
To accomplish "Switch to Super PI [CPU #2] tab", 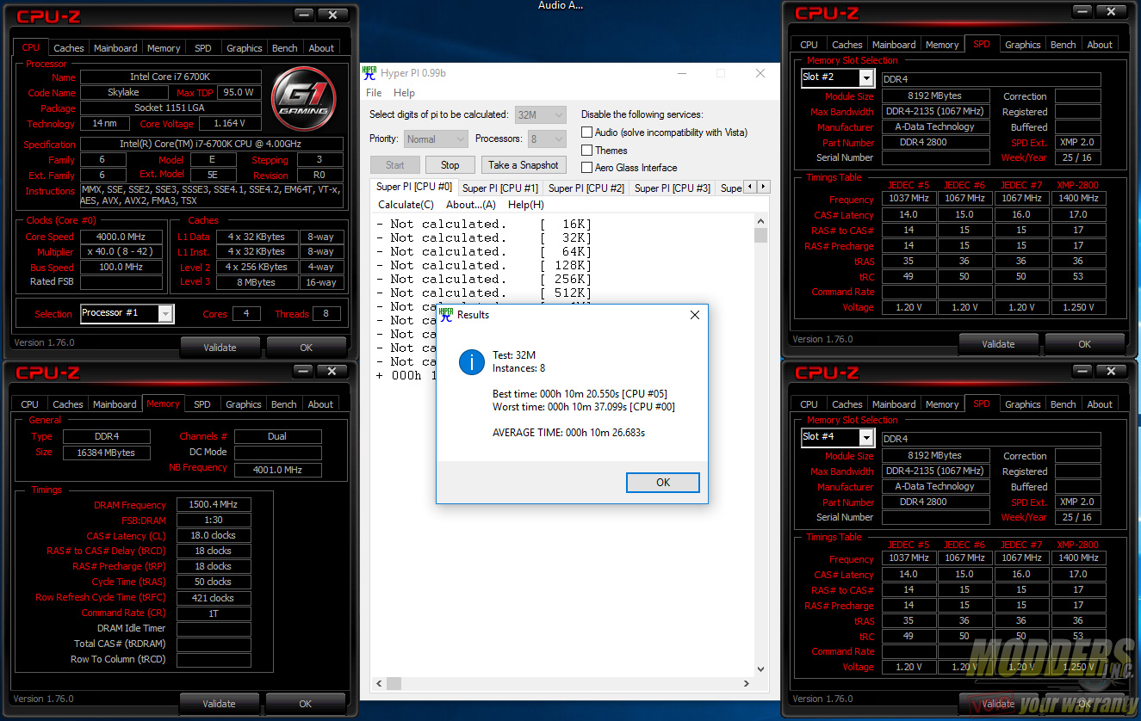I will pos(586,188).
